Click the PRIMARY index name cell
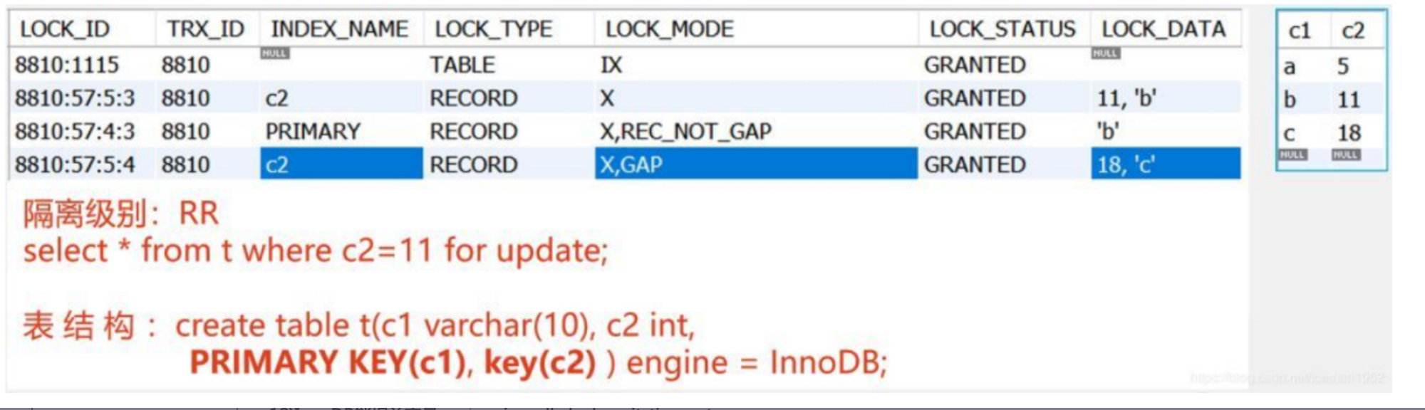The width and height of the screenshot is (1425, 410). [x=313, y=131]
